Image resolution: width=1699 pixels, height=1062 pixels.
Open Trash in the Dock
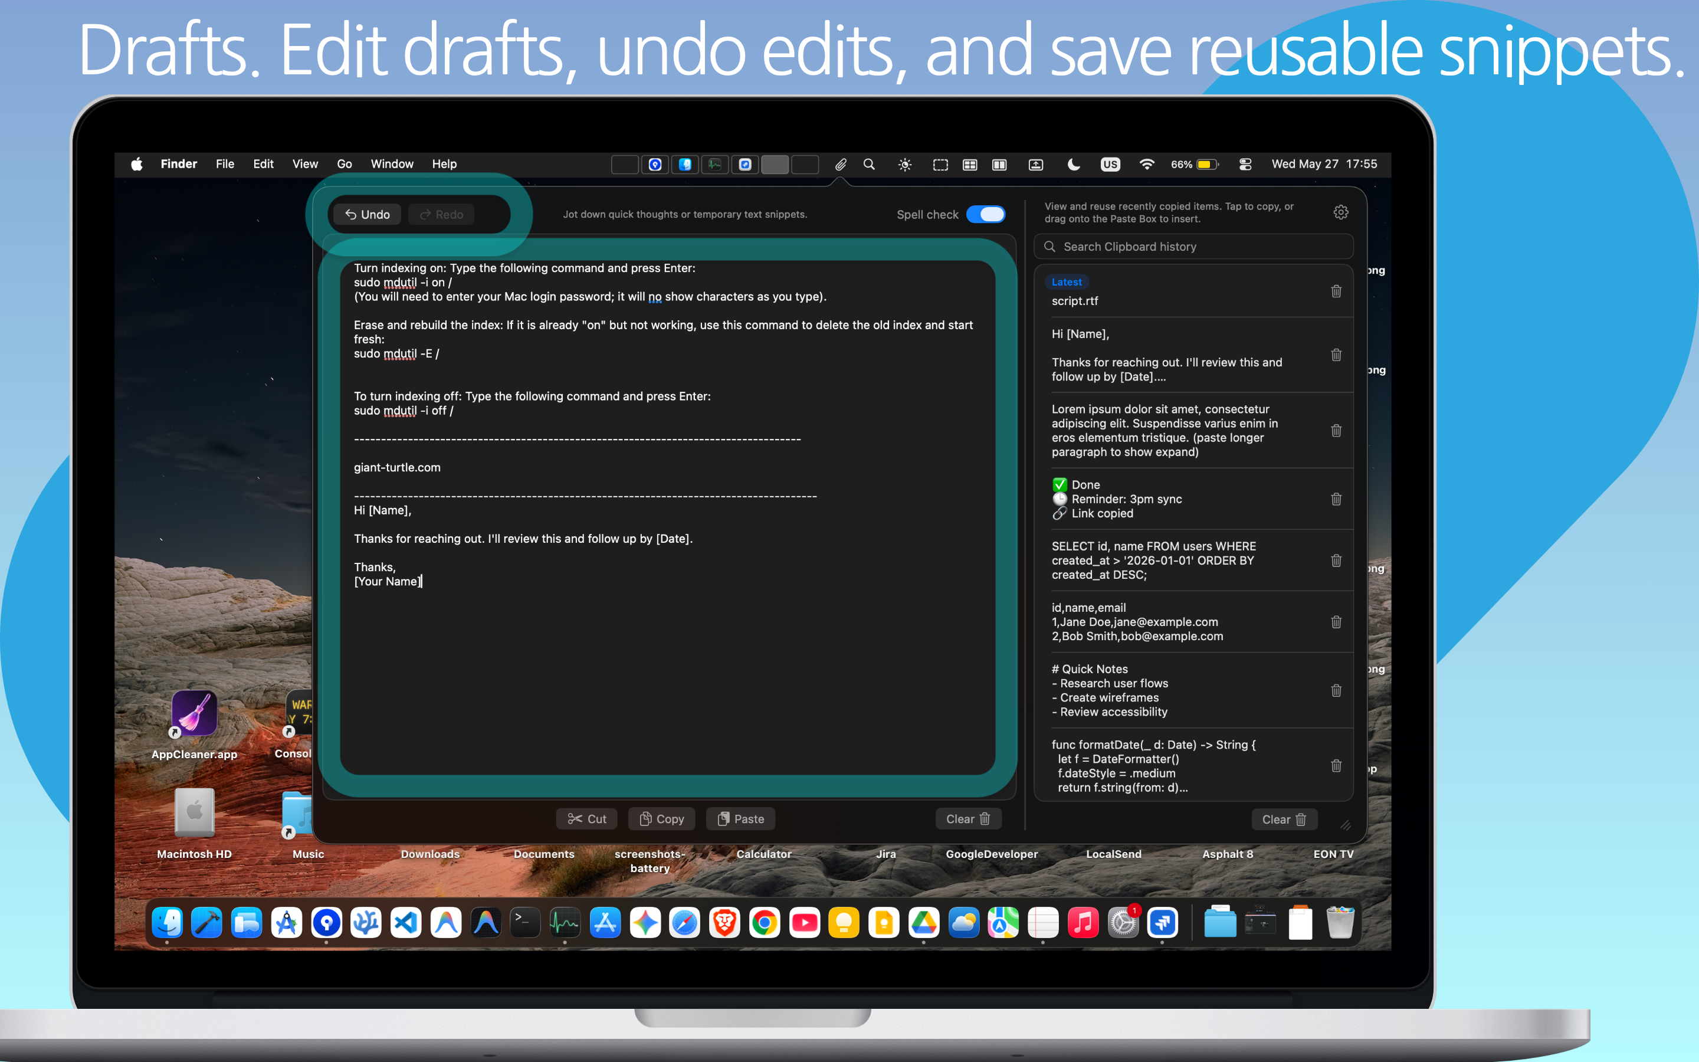[x=1340, y=923]
